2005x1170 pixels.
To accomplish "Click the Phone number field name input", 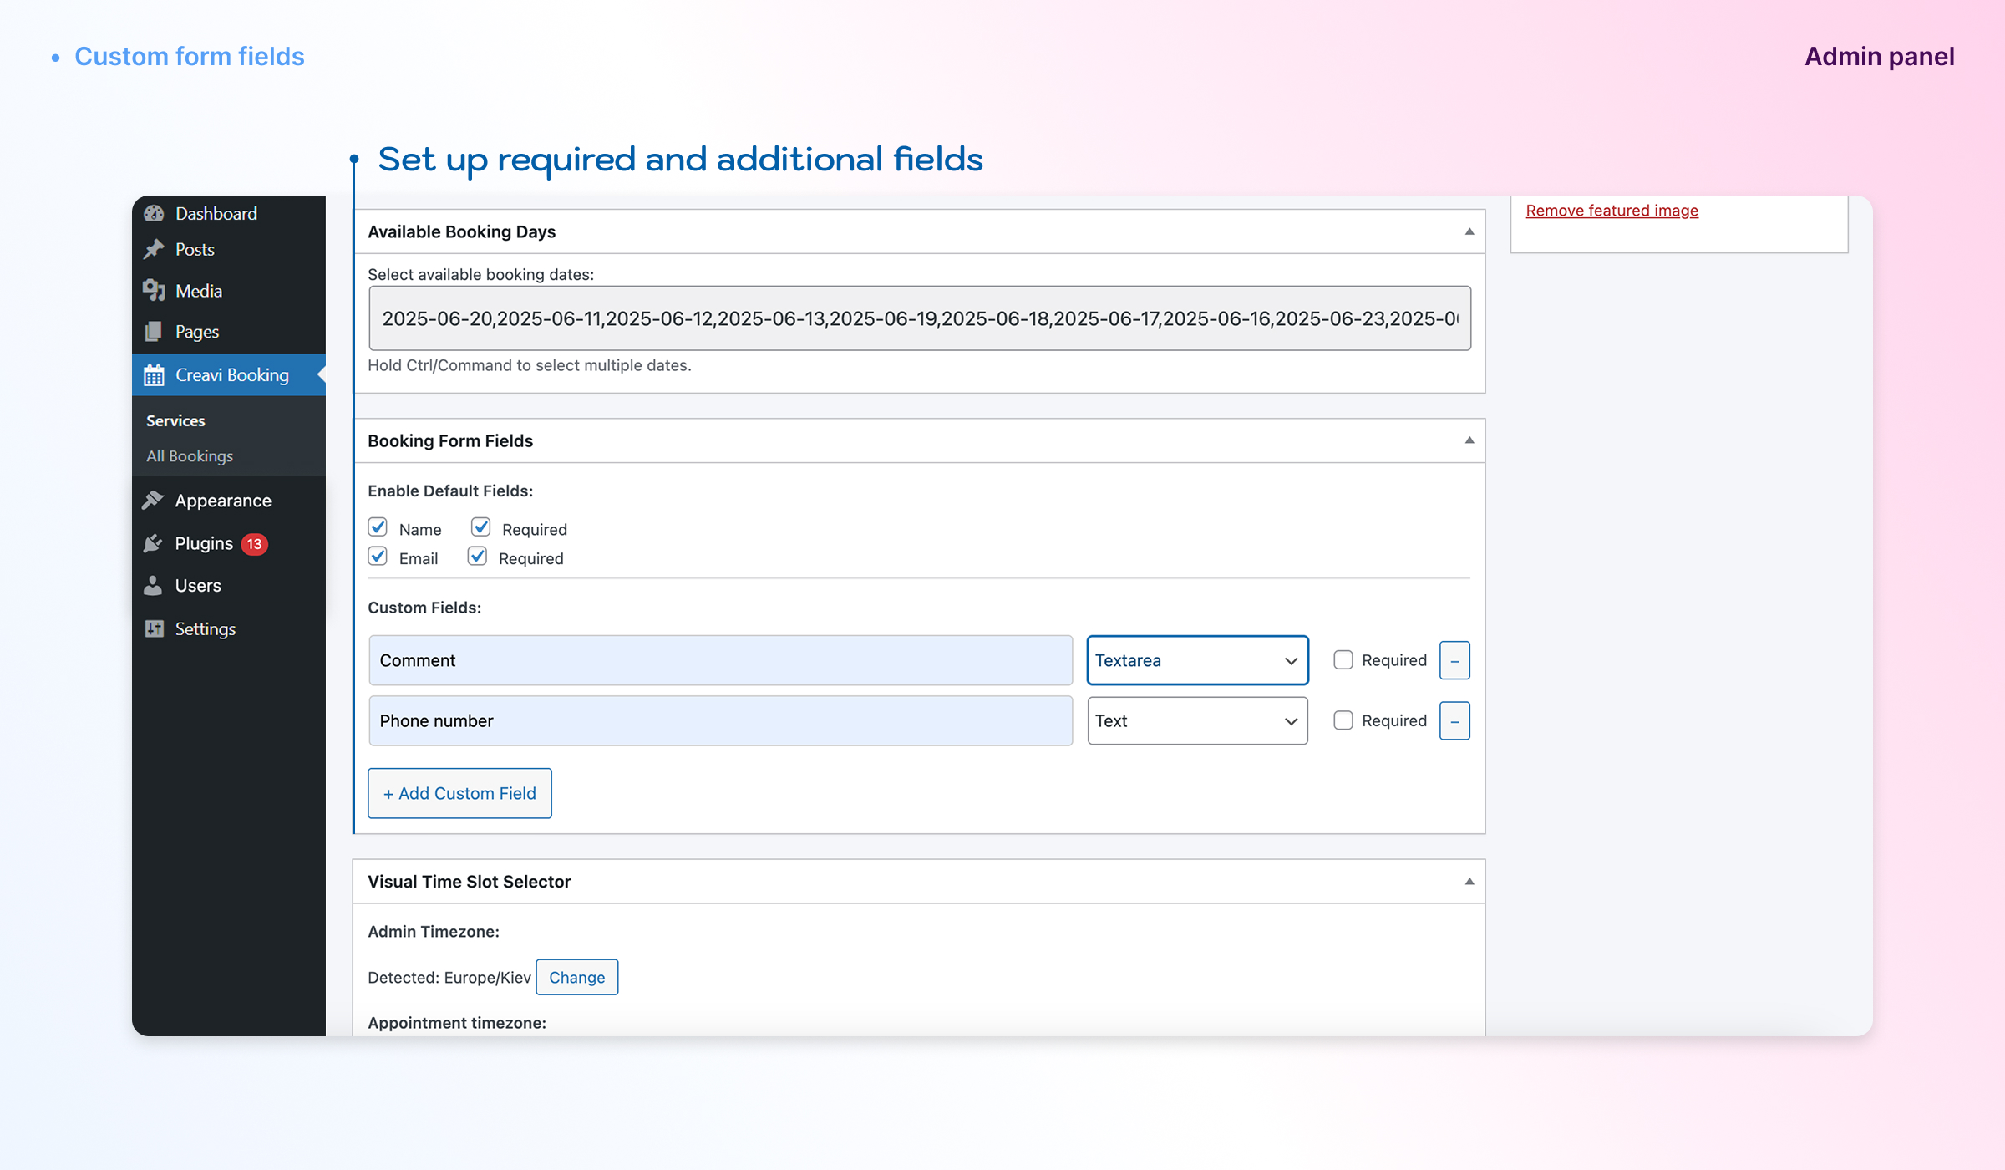I will 720,720.
